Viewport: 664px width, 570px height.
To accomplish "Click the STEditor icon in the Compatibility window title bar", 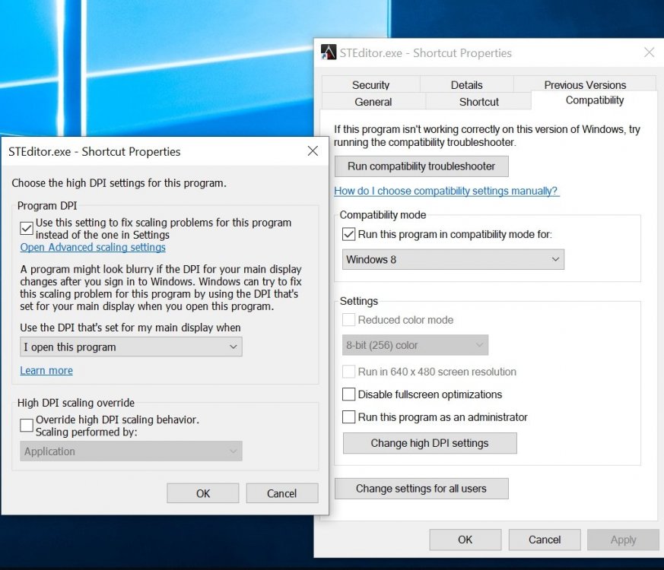I will [x=330, y=52].
